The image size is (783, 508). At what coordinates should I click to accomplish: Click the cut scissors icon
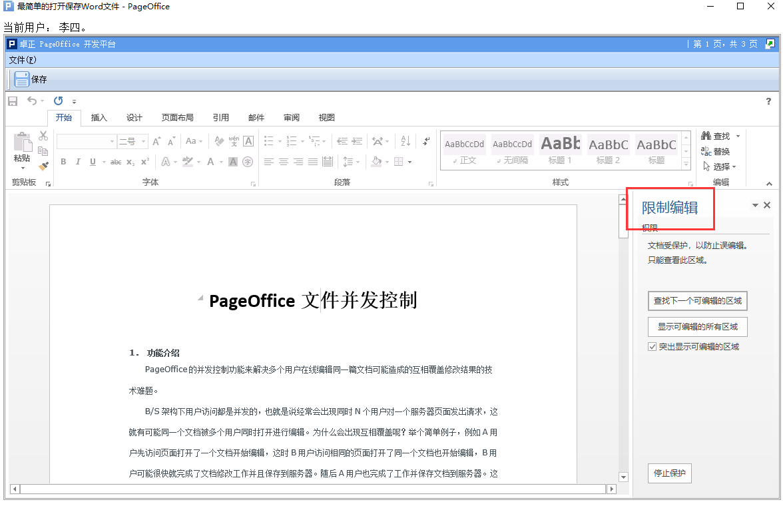point(43,136)
